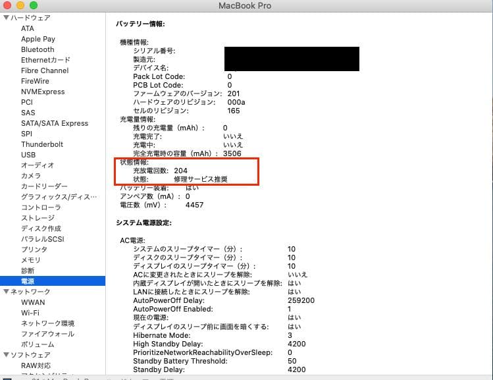Select パラレルSCSI in the sidebar

[x=42, y=239]
